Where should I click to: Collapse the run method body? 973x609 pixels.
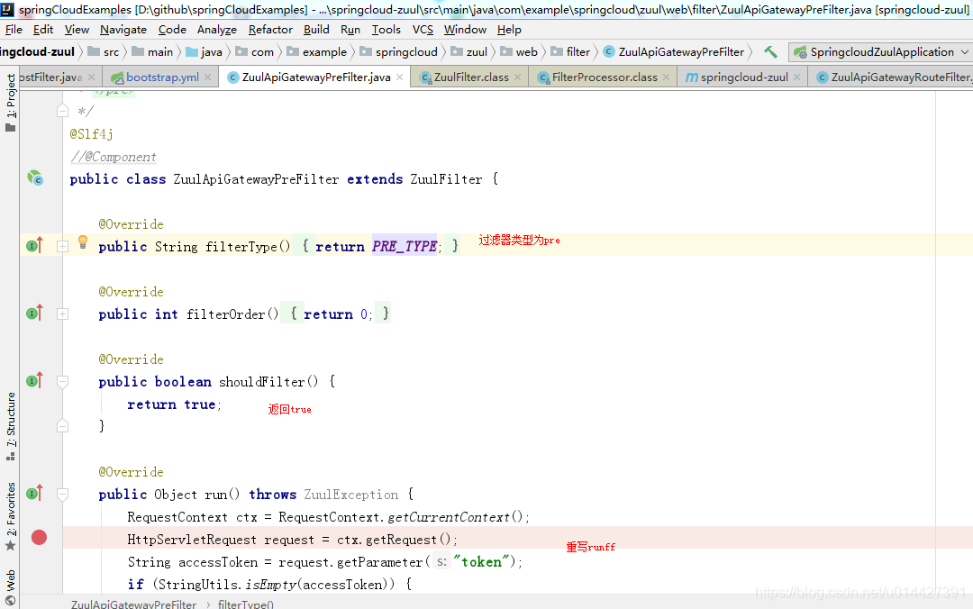[63, 495]
